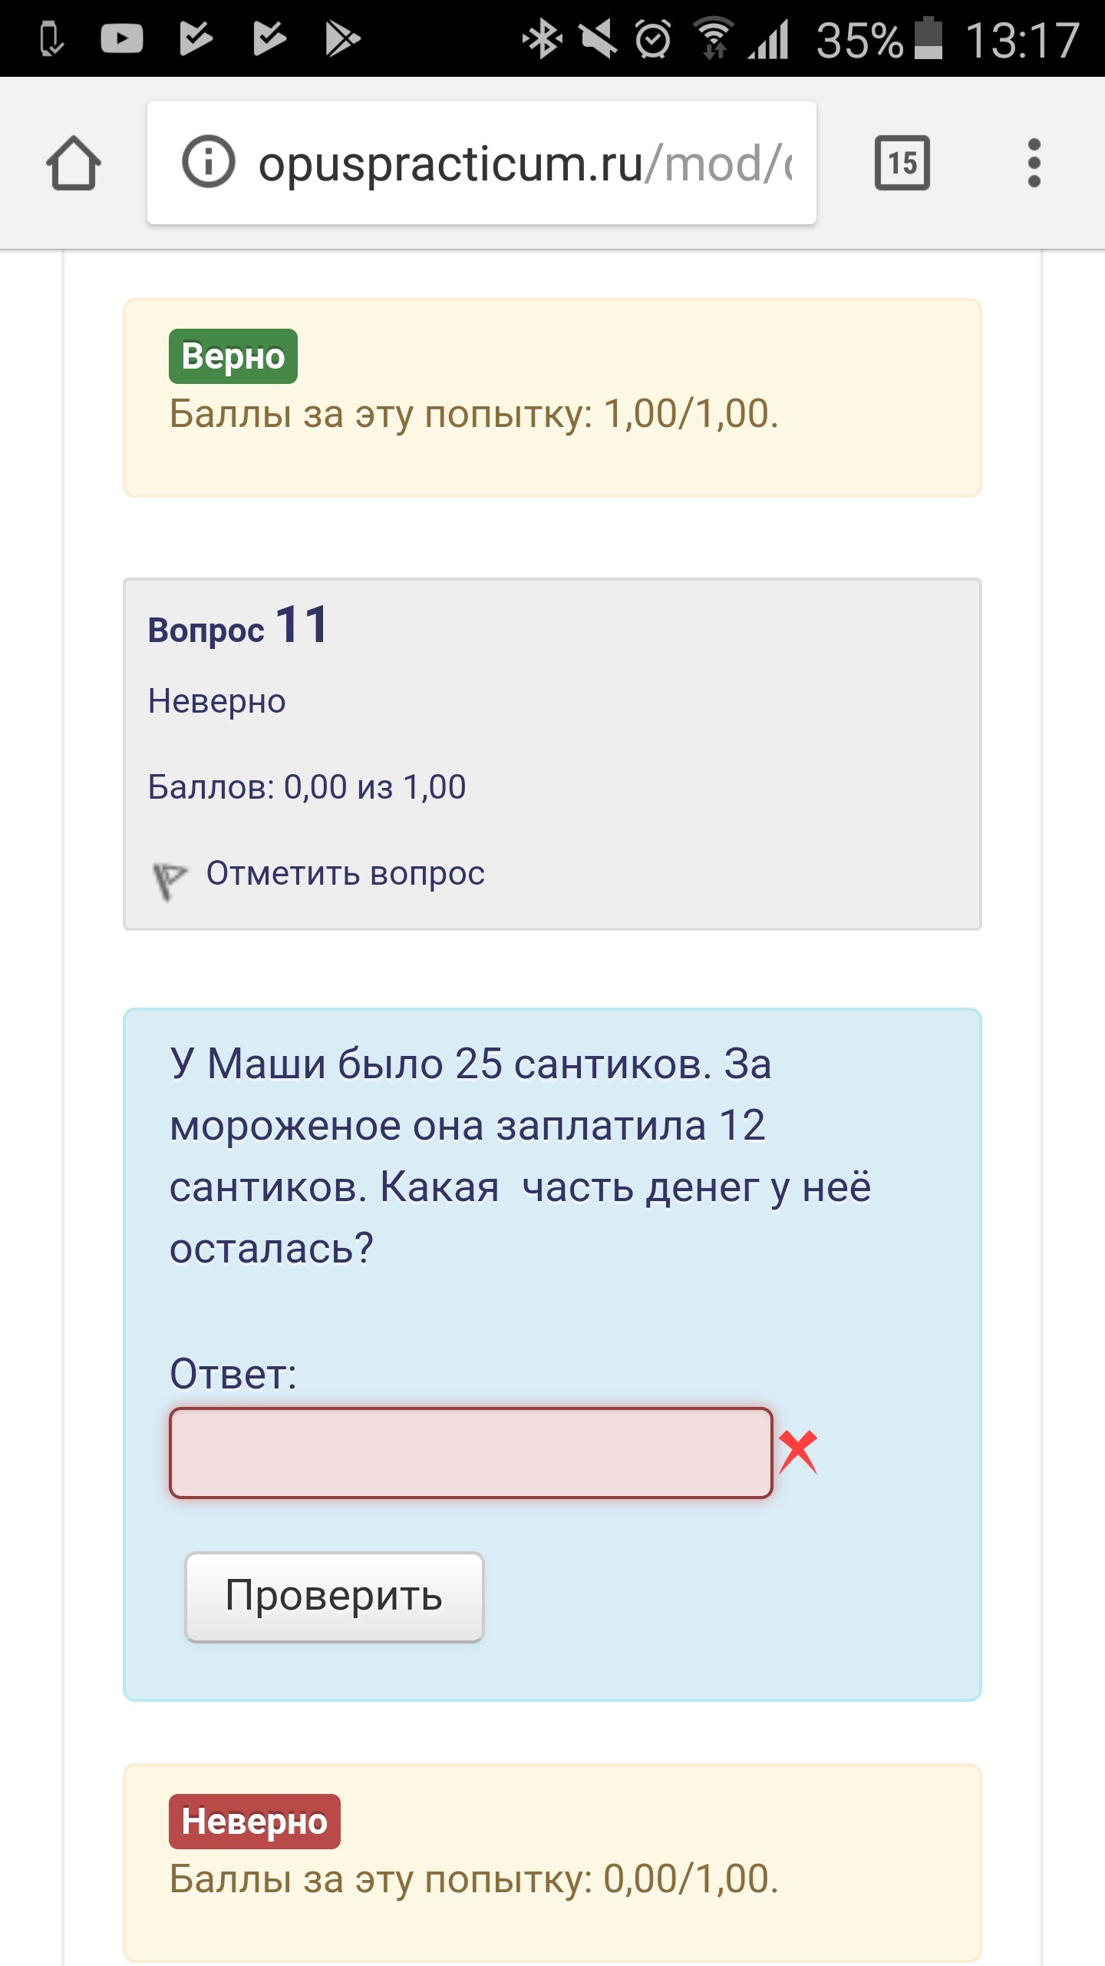Click the flag icon beside Отметить вопрос
The image size is (1105, 1966).
169,880
